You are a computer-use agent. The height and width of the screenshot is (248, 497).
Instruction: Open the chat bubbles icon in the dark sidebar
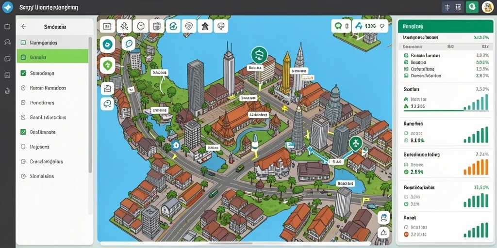click(7, 42)
